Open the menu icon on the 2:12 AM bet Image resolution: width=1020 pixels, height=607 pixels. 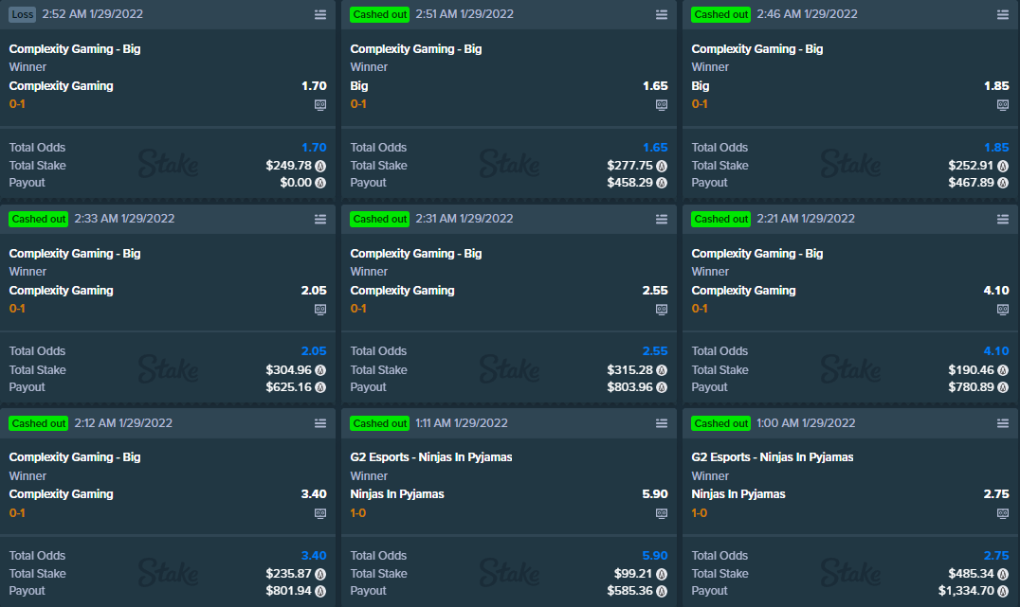[320, 423]
